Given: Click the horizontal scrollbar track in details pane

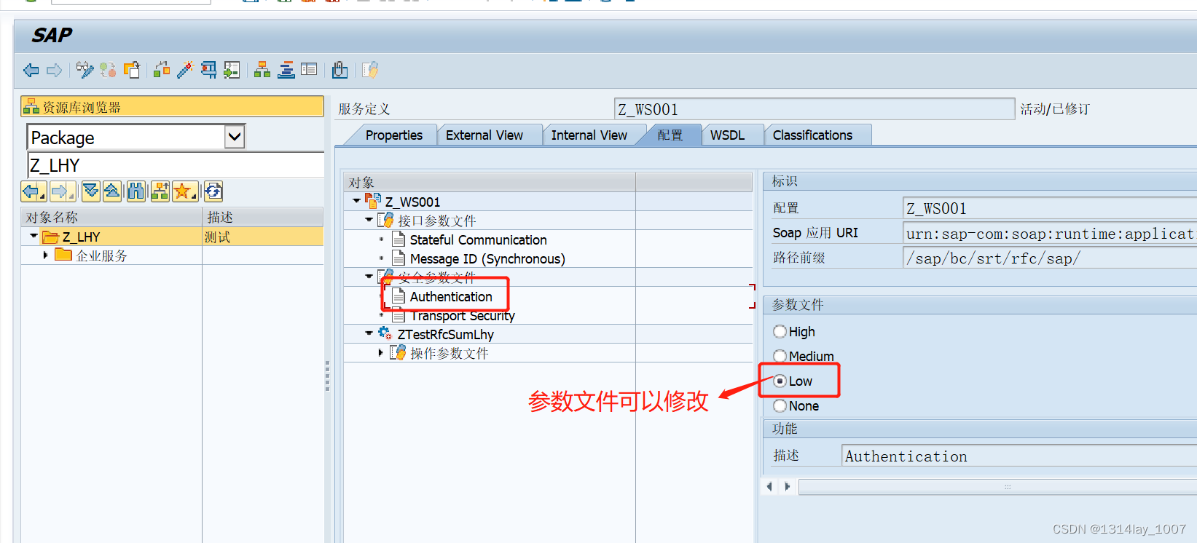Looking at the screenshot, I should 997,486.
